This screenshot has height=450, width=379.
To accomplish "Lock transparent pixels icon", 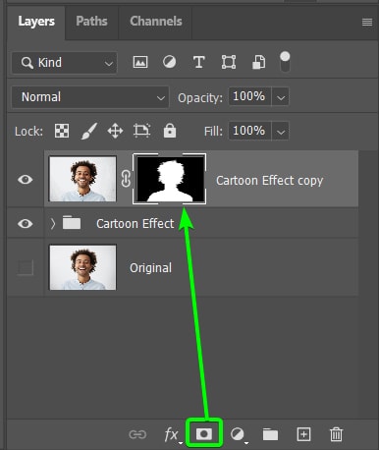I will click(62, 131).
